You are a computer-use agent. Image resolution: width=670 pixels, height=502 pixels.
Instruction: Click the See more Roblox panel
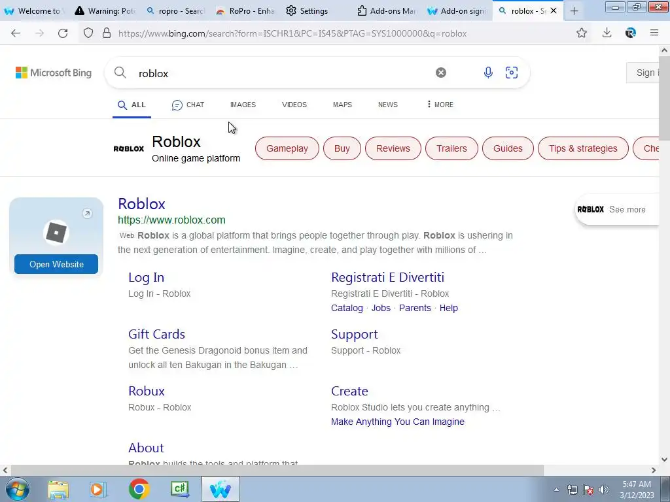[616, 210]
